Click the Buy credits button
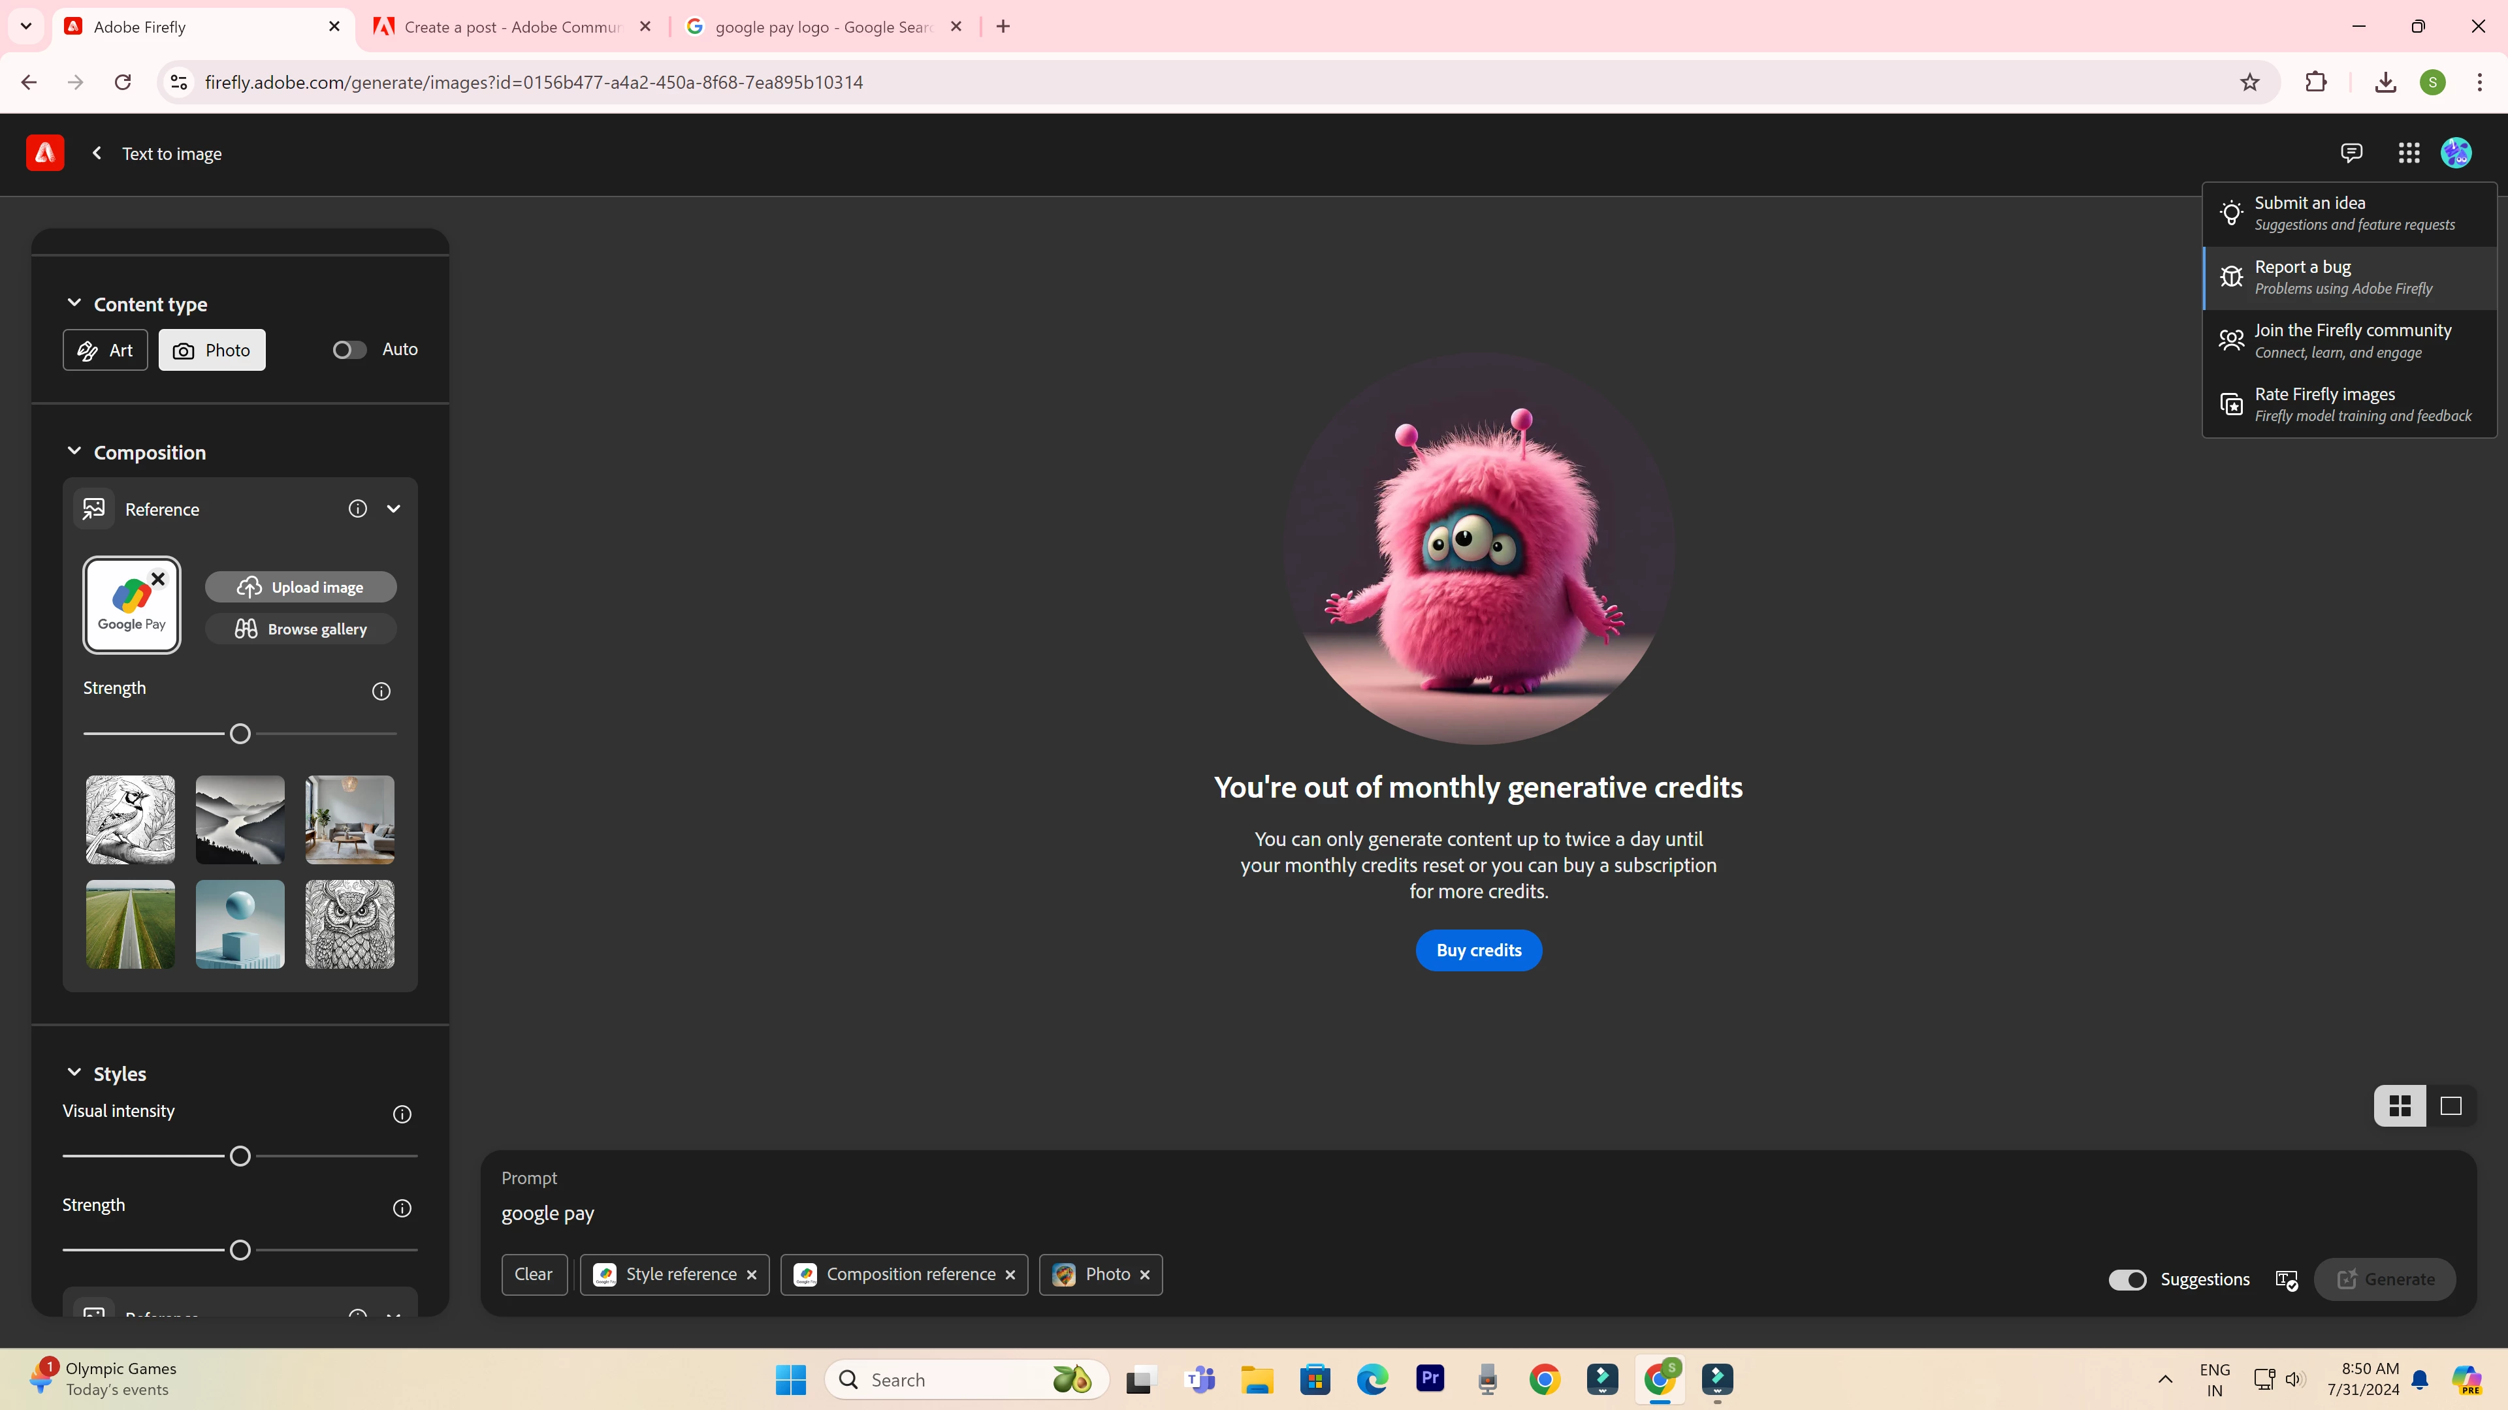This screenshot has width=2508, height=1410. tap(1478, 950)
